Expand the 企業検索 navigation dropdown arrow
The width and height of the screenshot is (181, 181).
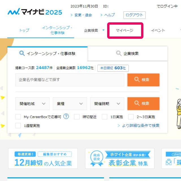click(104, 30)
